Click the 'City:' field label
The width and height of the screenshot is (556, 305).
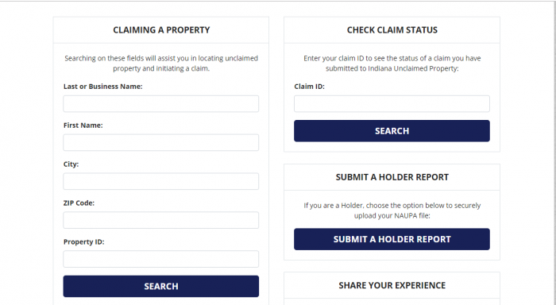[x=71, y=164]
